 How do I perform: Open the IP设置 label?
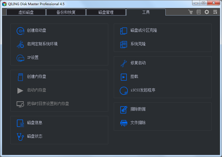point(33,58)
